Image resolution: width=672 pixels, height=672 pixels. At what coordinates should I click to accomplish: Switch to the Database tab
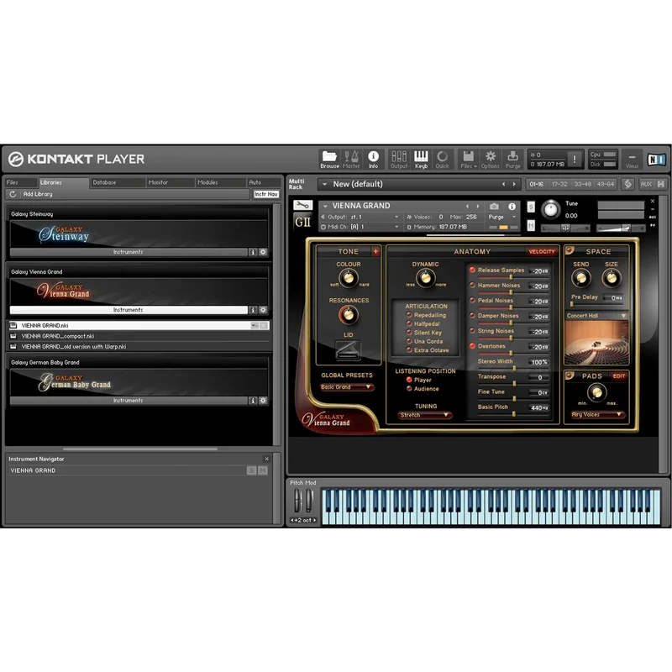pyautogui.click(x=117, y=182)
